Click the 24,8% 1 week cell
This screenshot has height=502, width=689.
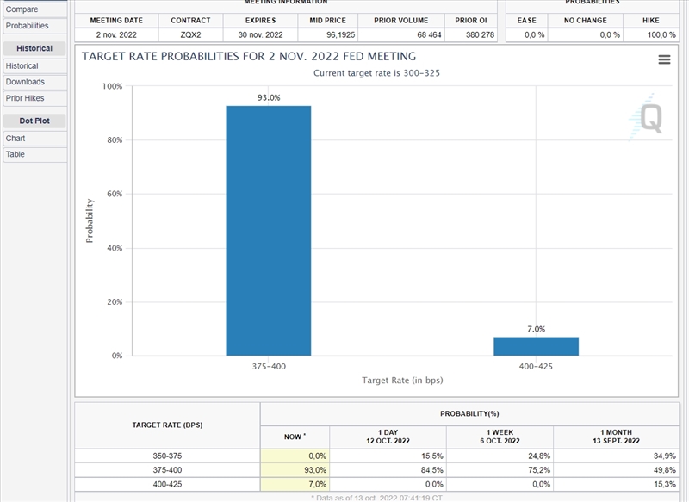(x=500, y=456)
